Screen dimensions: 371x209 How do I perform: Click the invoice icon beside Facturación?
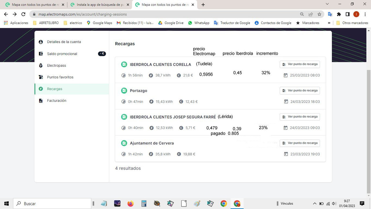41,100
